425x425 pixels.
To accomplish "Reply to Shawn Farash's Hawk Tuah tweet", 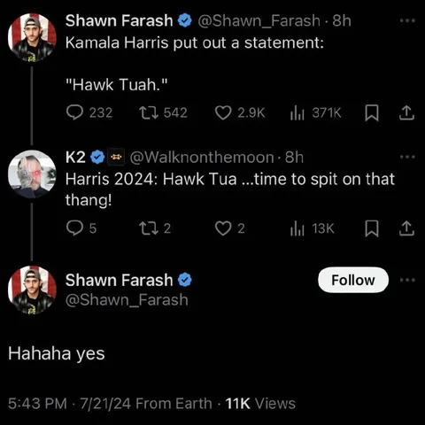I will tap(75, 112).
